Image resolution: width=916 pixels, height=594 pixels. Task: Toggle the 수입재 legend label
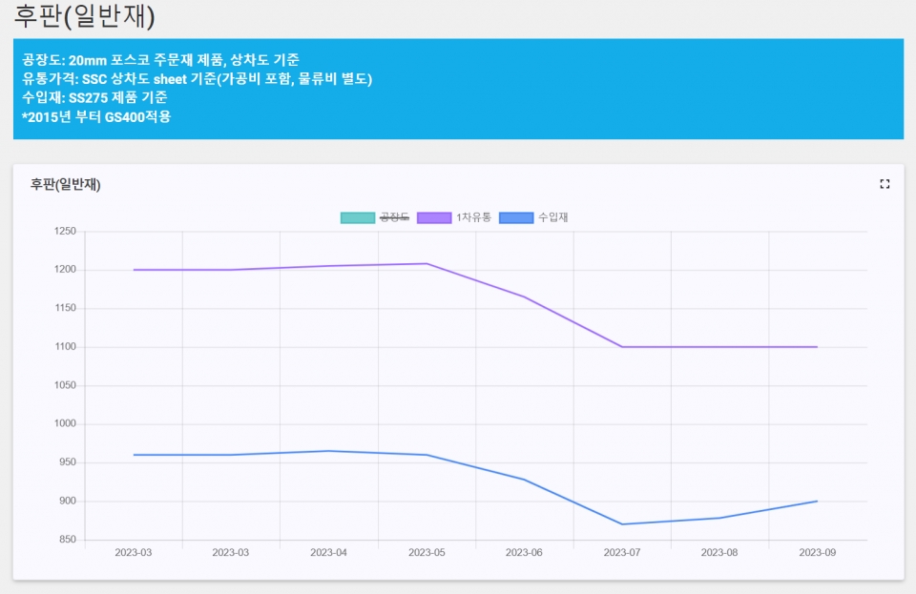[552, 217]
